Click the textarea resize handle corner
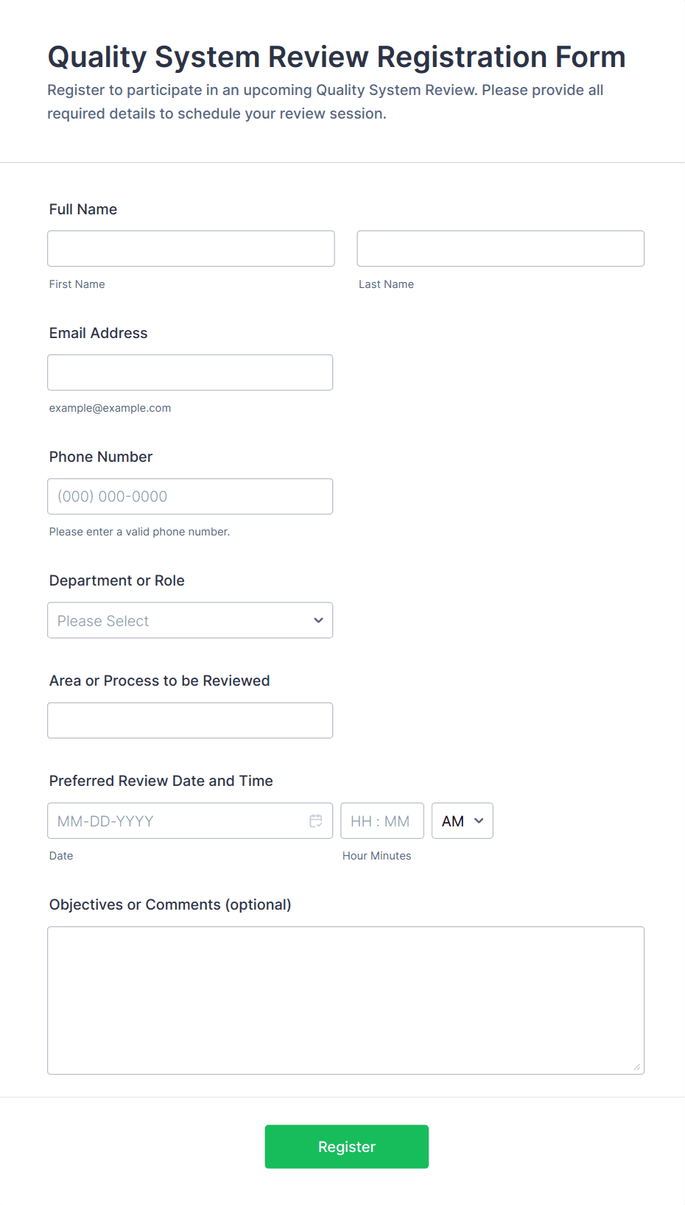Screen dimensions: 685x1205 (x=636, y=1067)
